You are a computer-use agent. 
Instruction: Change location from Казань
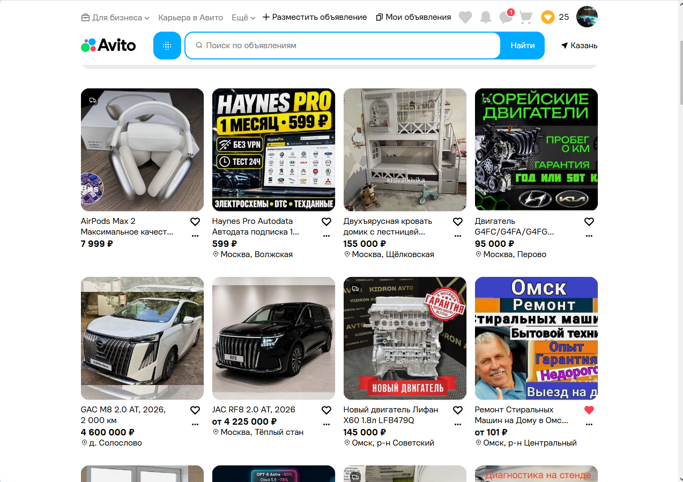(x=579, y=46)
